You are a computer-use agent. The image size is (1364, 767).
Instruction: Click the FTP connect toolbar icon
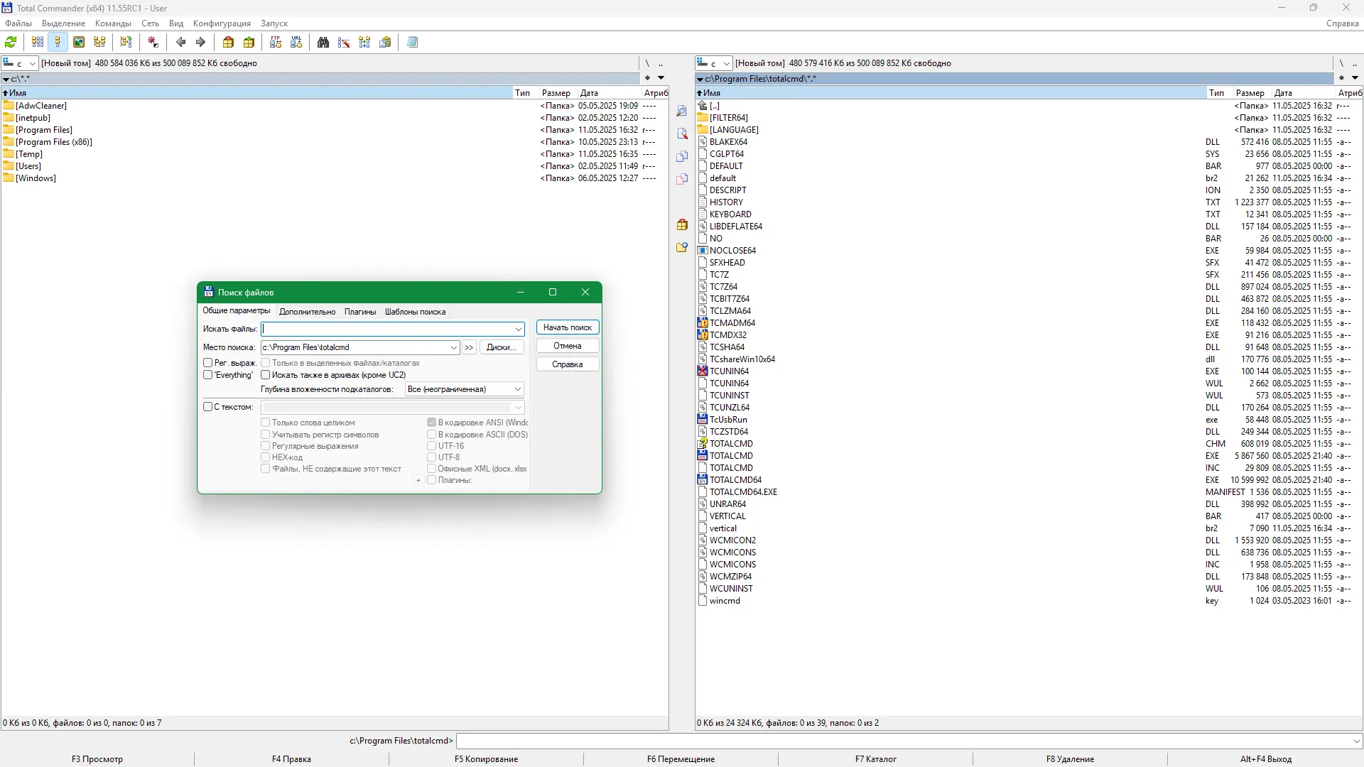tap(276, 43)
